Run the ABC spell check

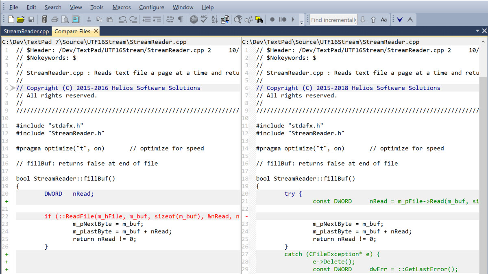[x=204, y=19]
